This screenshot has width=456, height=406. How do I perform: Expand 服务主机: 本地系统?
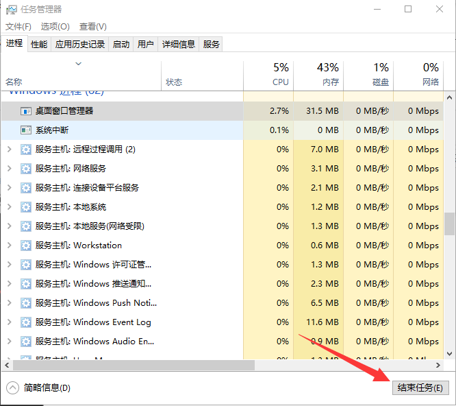[x=10, y=207]
